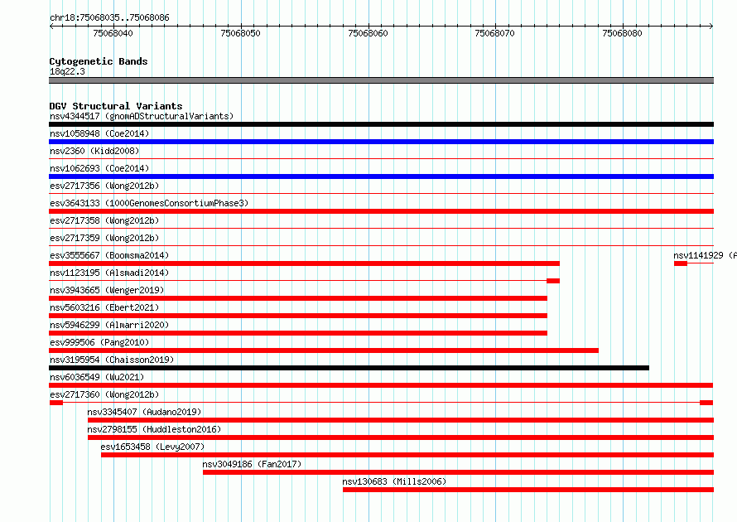Viewport: 737px width, 522px height.
Task: Open variant esv2717356 (Wong2012b) label
Action: click(x=104, y=186)
